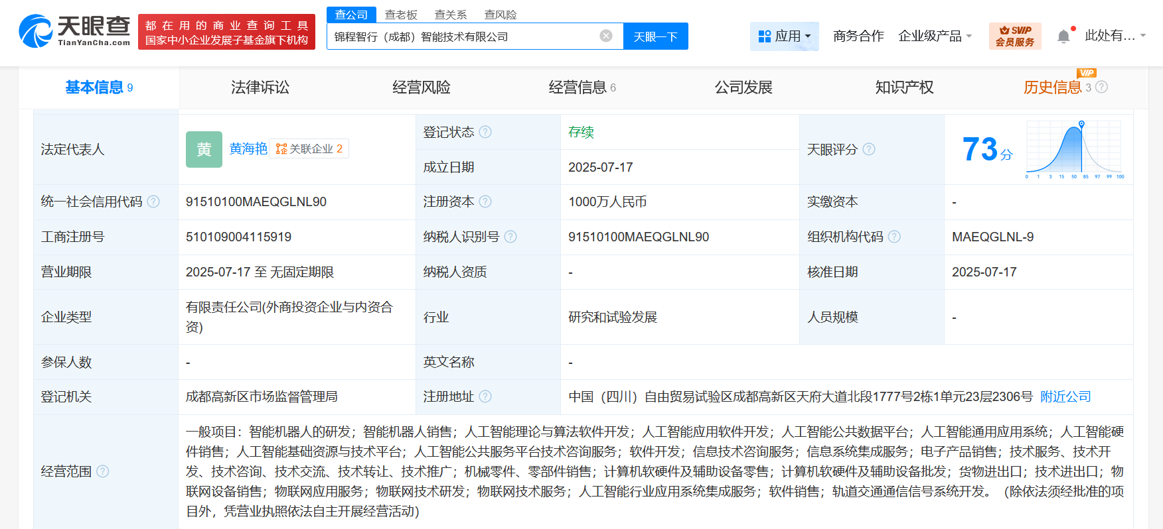Open 黄海艳 legal representative link
Screen dimensions: 1163x529
pyautogui.click(x=248, y=148)
